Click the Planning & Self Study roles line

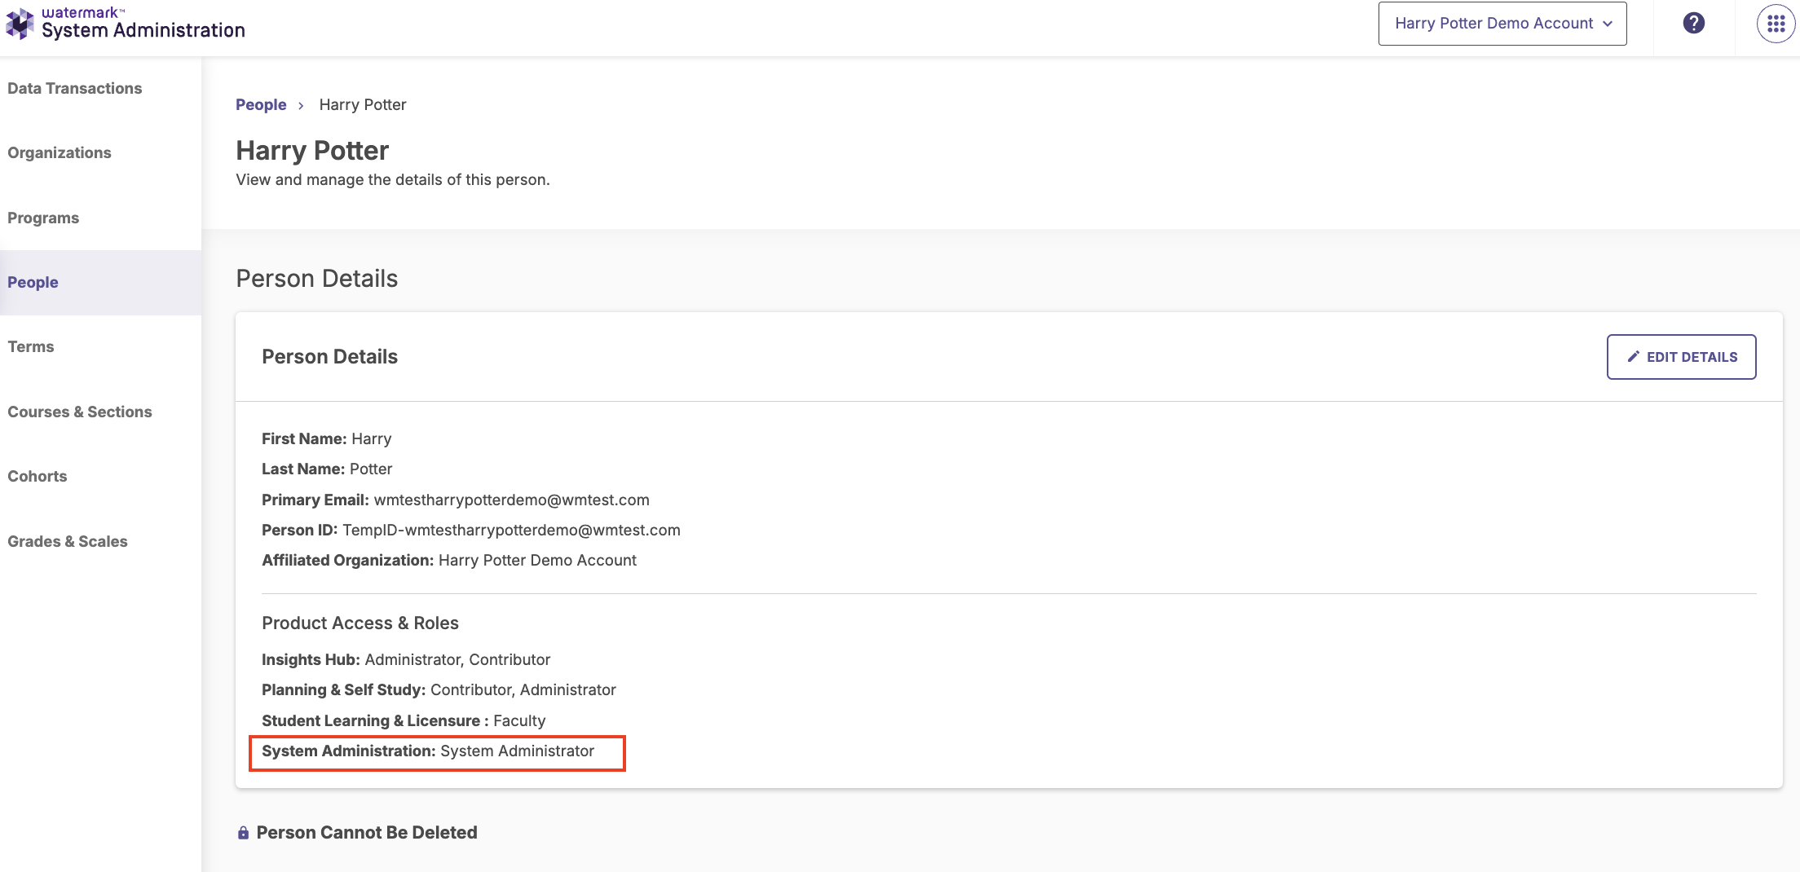tap(439, 689)
